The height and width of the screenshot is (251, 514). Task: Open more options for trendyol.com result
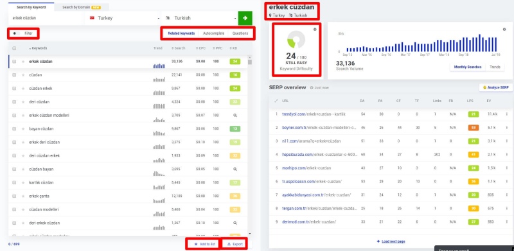[x=506, y=114]
